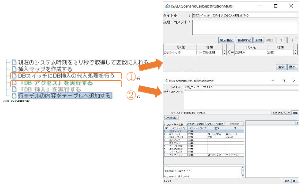This screenshot has width=300, height=184.
Task: Select tree item 現在のシステム時刻をミリ秒で取得して変数に入れる
Action: pyautogui.click(x=83, y=62)
